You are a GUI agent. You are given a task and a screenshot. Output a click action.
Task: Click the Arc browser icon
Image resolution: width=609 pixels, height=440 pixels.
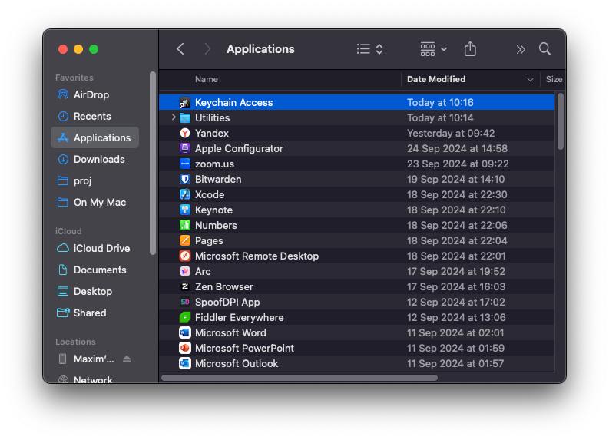pos(185,271)
